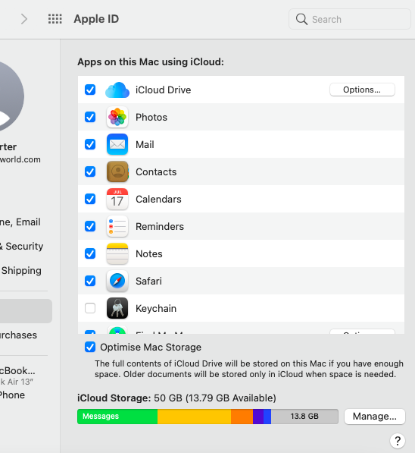Click the Reminders list icon
415x453 pixels.
(117, 226)
